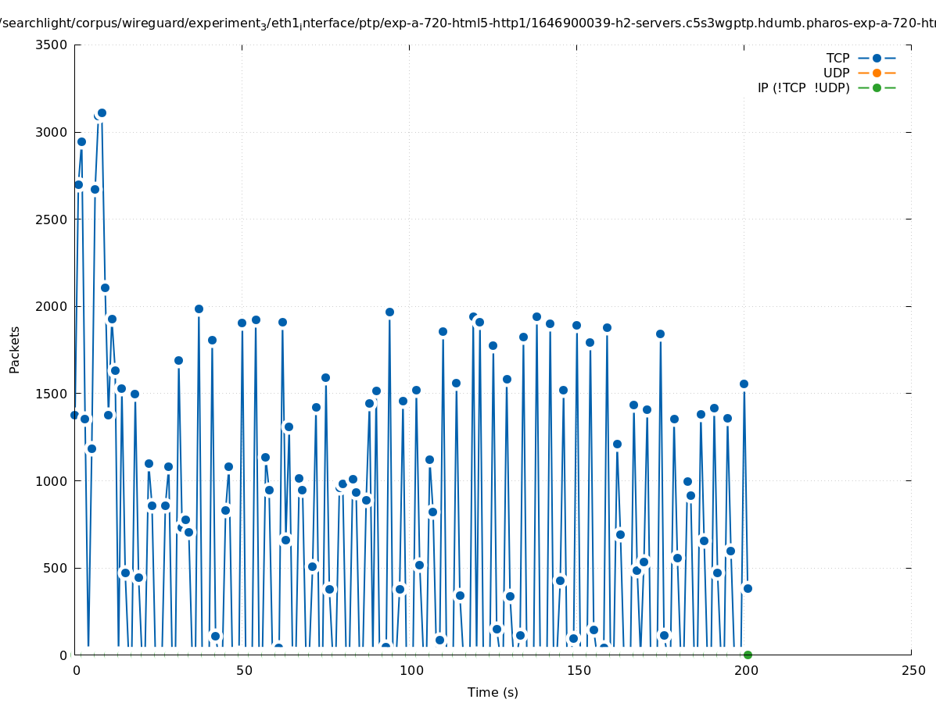Click the 500 tick label on y-axis

(55, 568)
